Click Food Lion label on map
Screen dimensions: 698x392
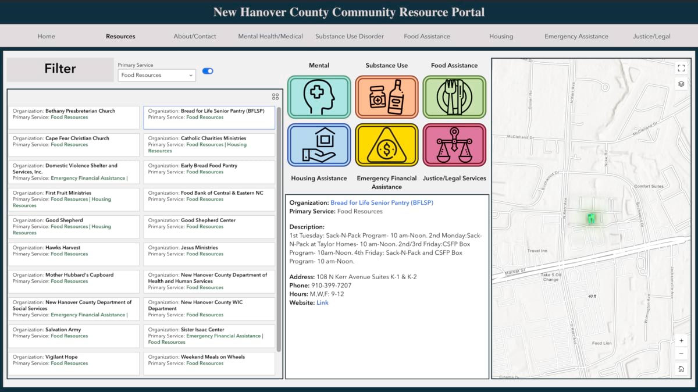(601, 343)
